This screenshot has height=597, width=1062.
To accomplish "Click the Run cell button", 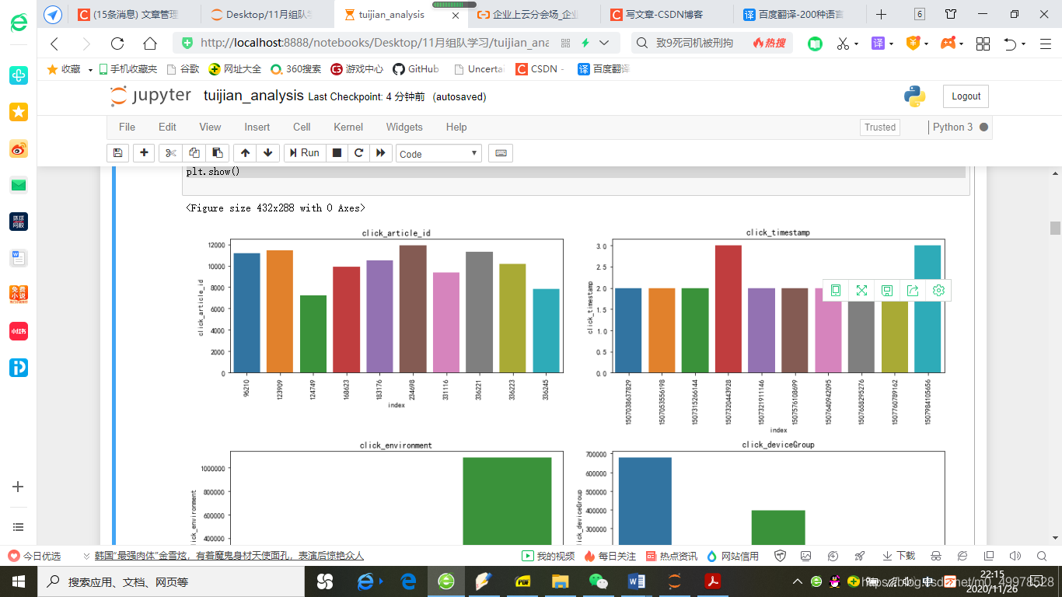I will click(304, 153).
